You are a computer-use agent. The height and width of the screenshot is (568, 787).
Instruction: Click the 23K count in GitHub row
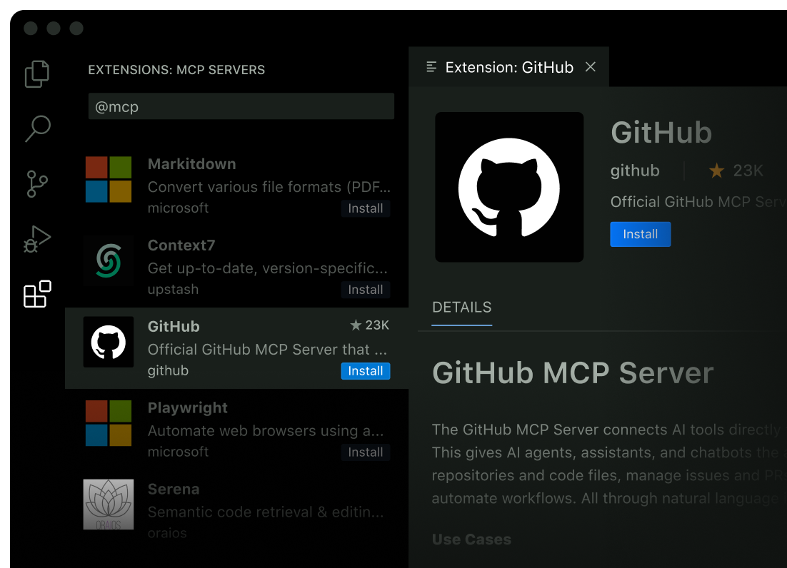[x=377, y=325]
